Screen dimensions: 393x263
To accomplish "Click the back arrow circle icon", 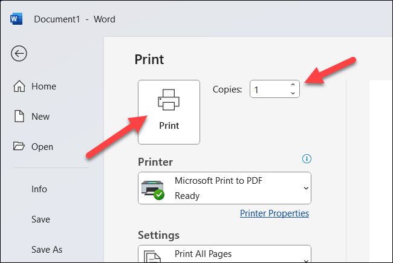I will tap(19, 54).
